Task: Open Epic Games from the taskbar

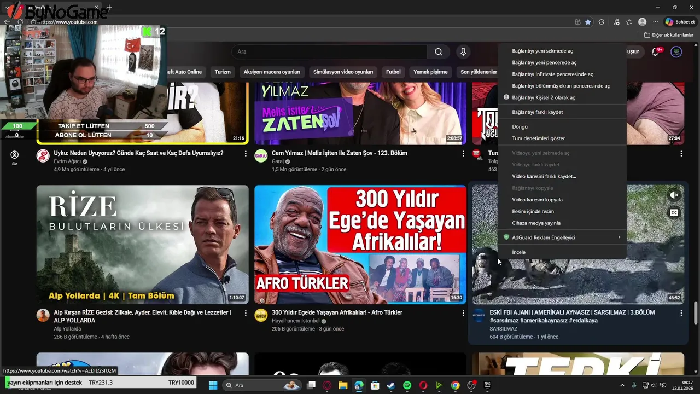Action: [487, 385]
